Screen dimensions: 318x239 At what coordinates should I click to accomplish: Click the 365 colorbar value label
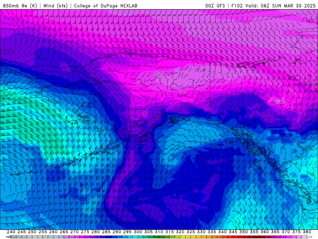[x=275, y=232]
